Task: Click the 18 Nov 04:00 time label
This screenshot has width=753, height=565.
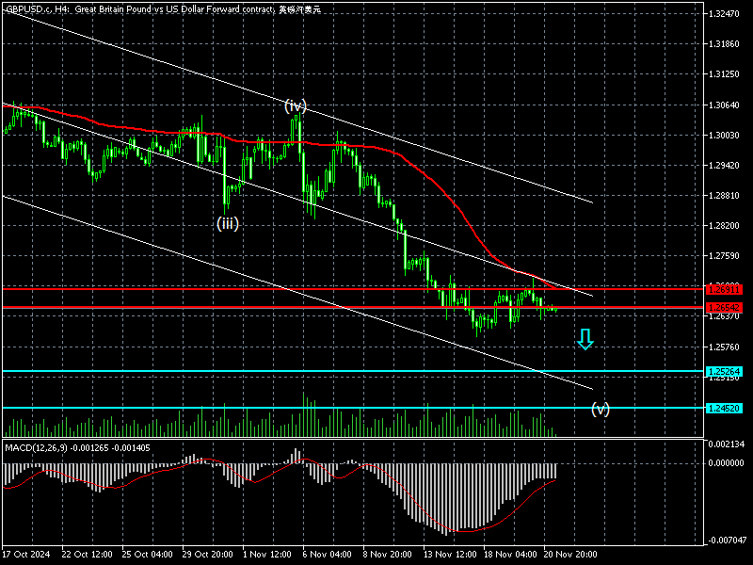Action: point(510,554)
